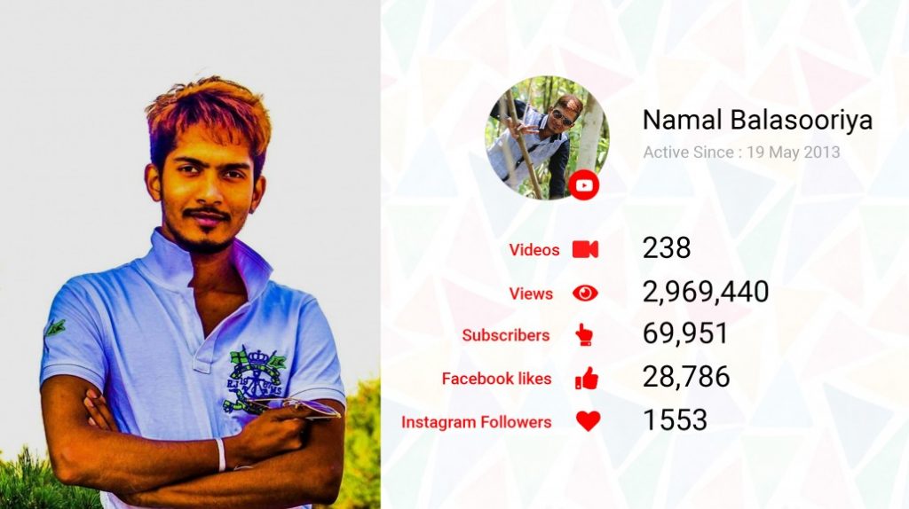Click the 69,951 subscribers number
Image resolution: width=909 pixels, height=509 pixels.
685,333
